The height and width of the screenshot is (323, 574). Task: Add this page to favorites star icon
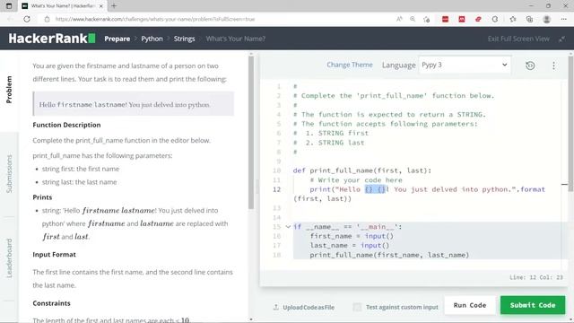[x=427, y=19]
